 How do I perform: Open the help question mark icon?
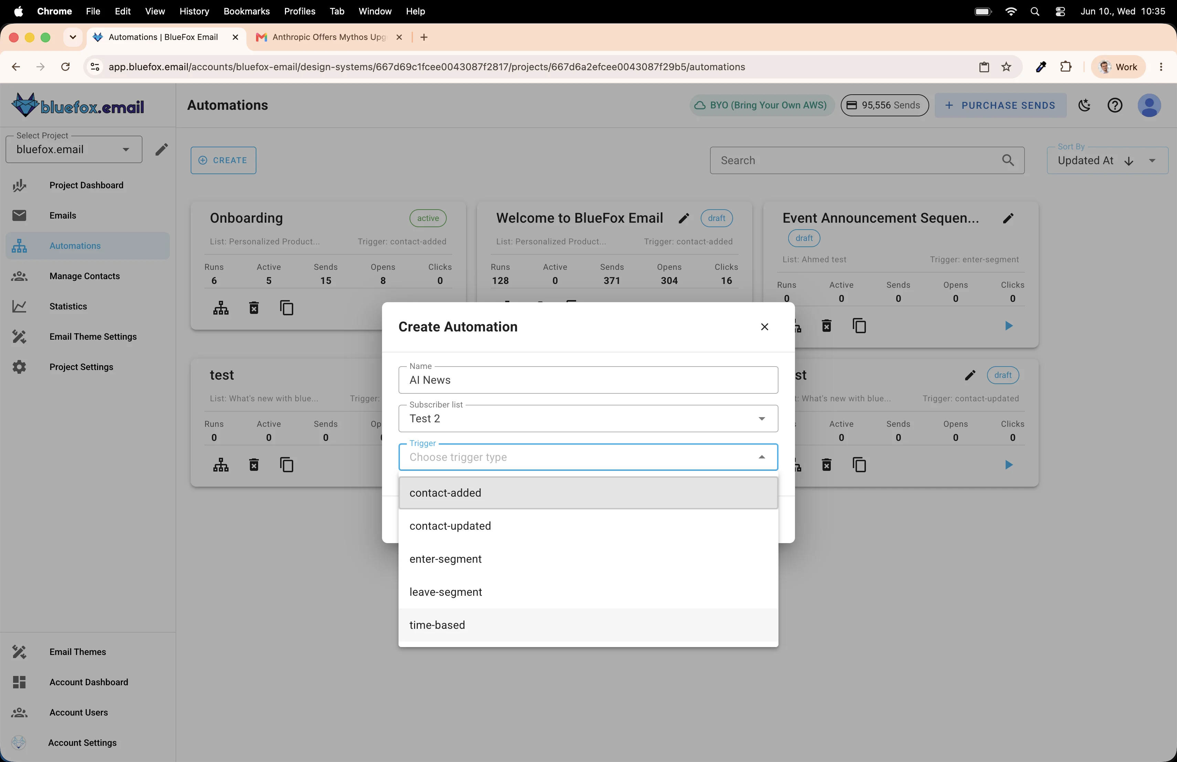pyautogui.click(x=1115, y=105)
